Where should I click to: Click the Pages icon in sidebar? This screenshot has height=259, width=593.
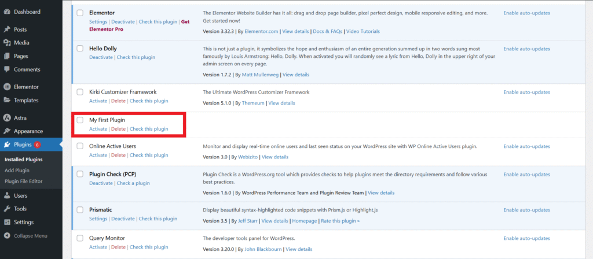click(x=7, y=56)
